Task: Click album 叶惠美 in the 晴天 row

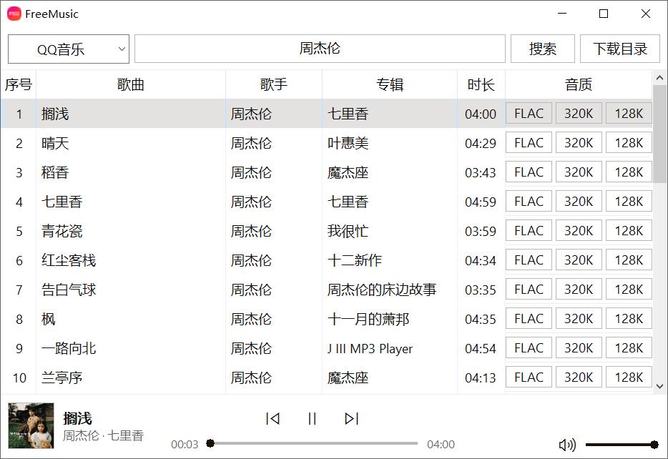Action: point(348,143)
